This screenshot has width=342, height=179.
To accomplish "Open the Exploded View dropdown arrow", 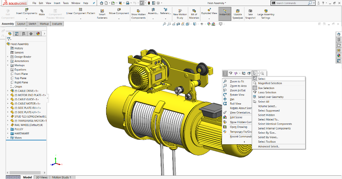I will point(209,19).
